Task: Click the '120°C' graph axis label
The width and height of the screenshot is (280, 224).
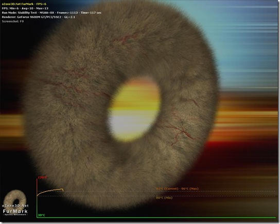Action: click(43, 177)
